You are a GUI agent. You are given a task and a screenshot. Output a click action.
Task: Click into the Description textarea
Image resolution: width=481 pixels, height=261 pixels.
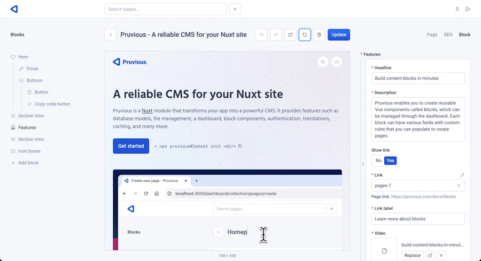click(418, 119)
